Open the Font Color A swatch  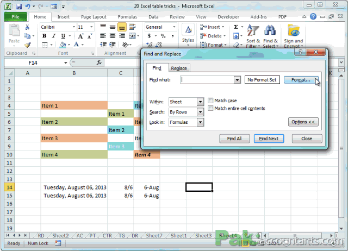point(76,45)
